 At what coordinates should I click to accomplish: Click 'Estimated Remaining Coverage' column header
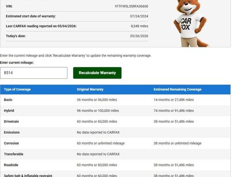pos(177,89)
